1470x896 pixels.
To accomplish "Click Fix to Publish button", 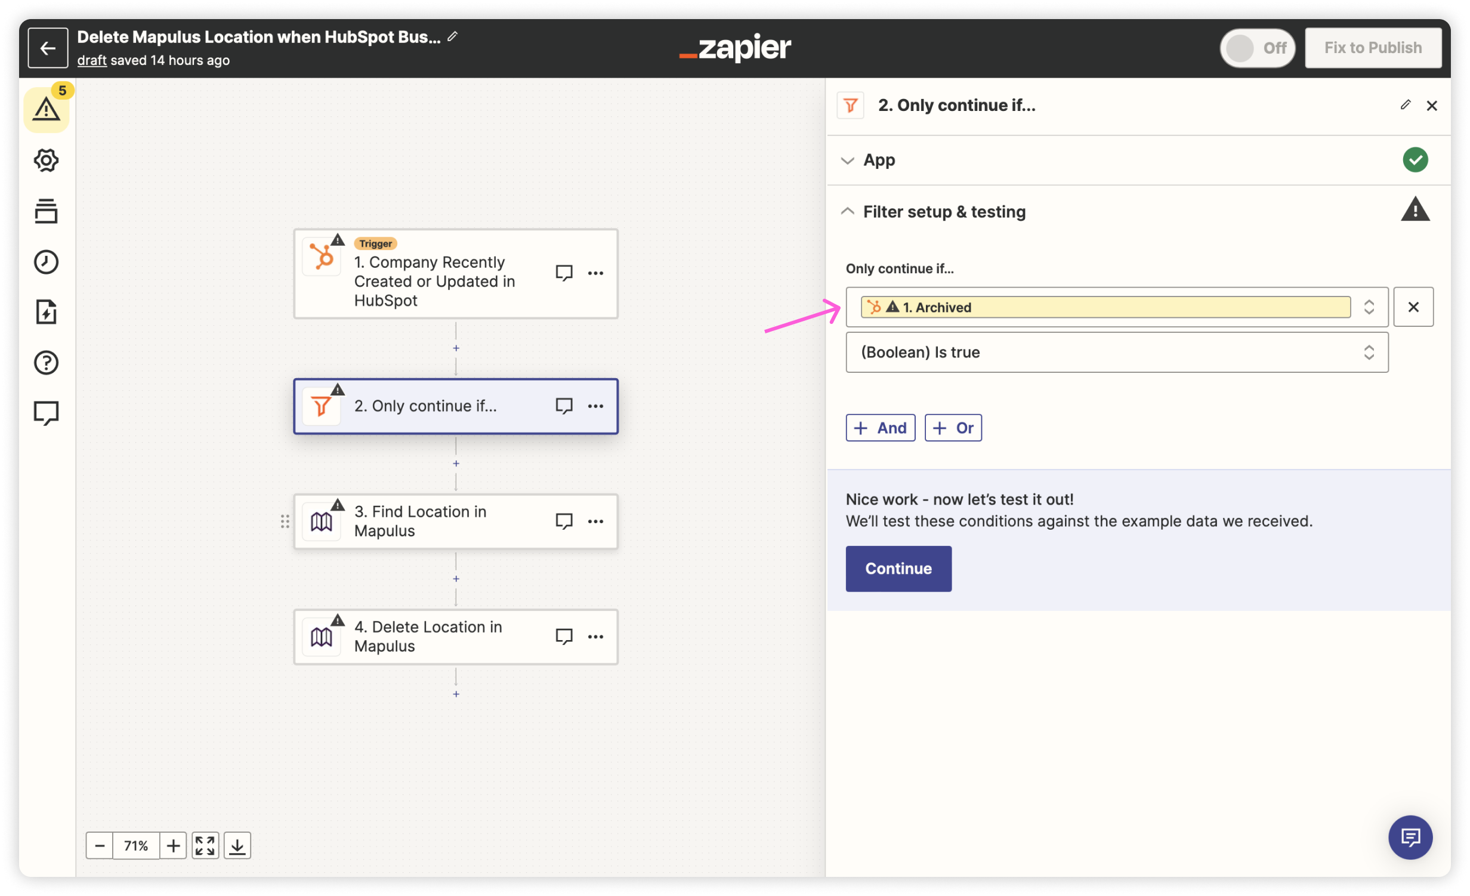I will point(1373,48).
